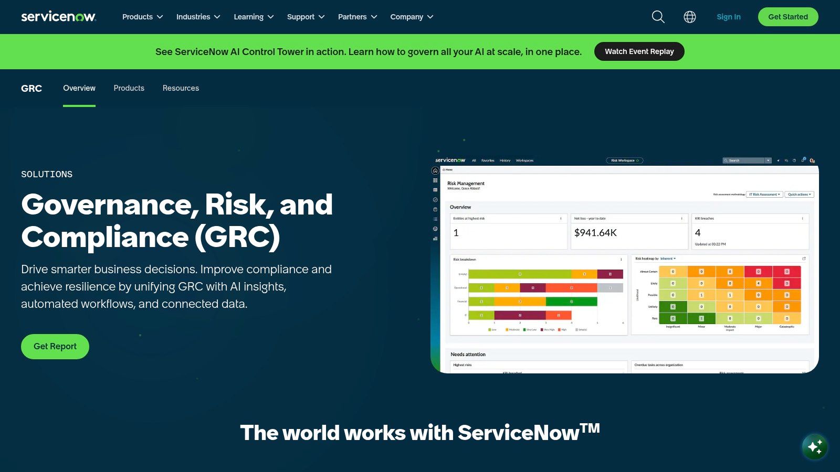Viewport: 840px width, 472px height.
Task: Select the Overview tab under GRC
Action: pos(79,88)
